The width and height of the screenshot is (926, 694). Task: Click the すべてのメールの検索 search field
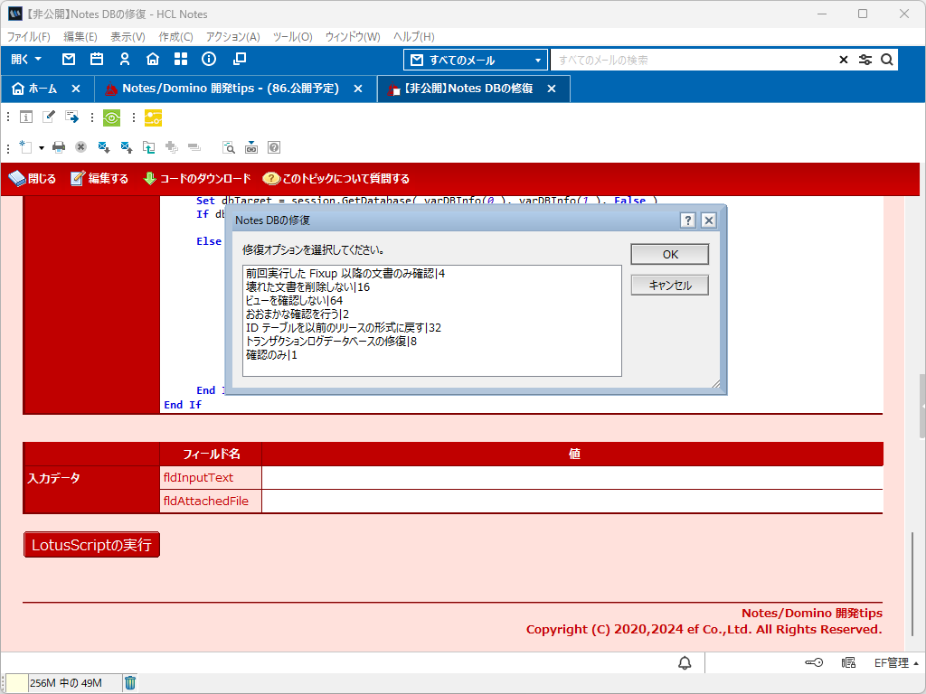pos(692,61)
